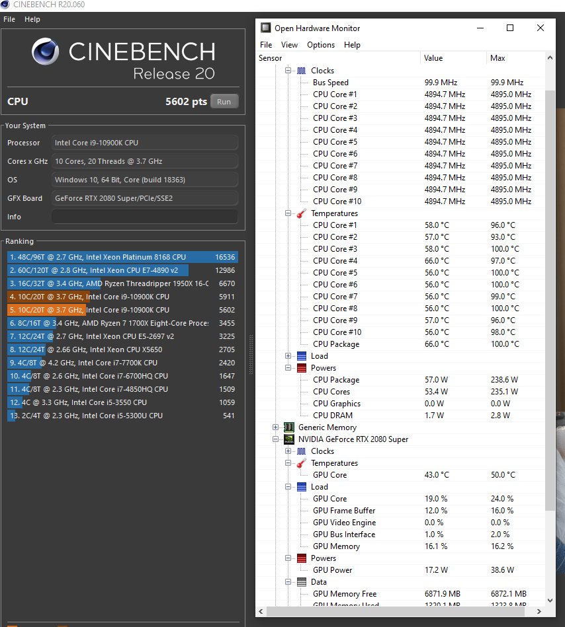Run the Cinebench CPU benchmark
The width and height of the screenshot is (565, 627).
point(224,102)
